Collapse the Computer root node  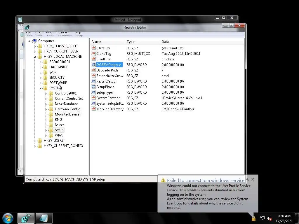coord(29,41)
